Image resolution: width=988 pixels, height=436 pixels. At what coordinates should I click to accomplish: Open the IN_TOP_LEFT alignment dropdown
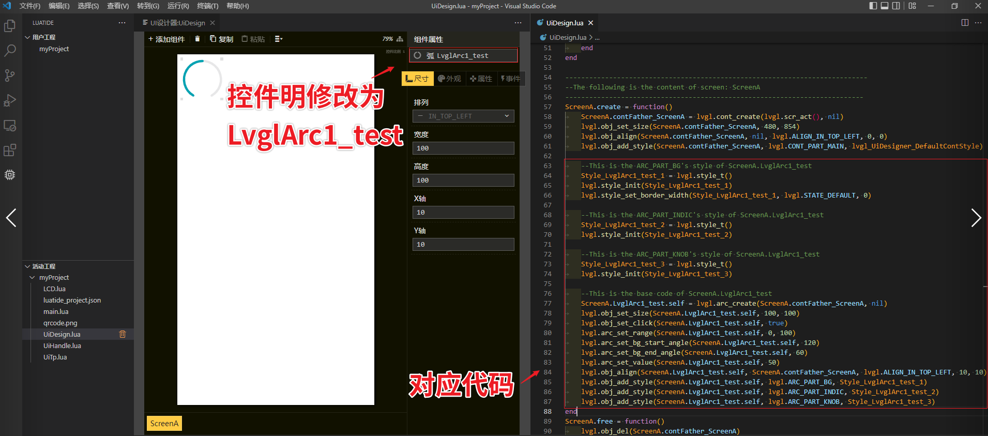(x=463, y=116)
